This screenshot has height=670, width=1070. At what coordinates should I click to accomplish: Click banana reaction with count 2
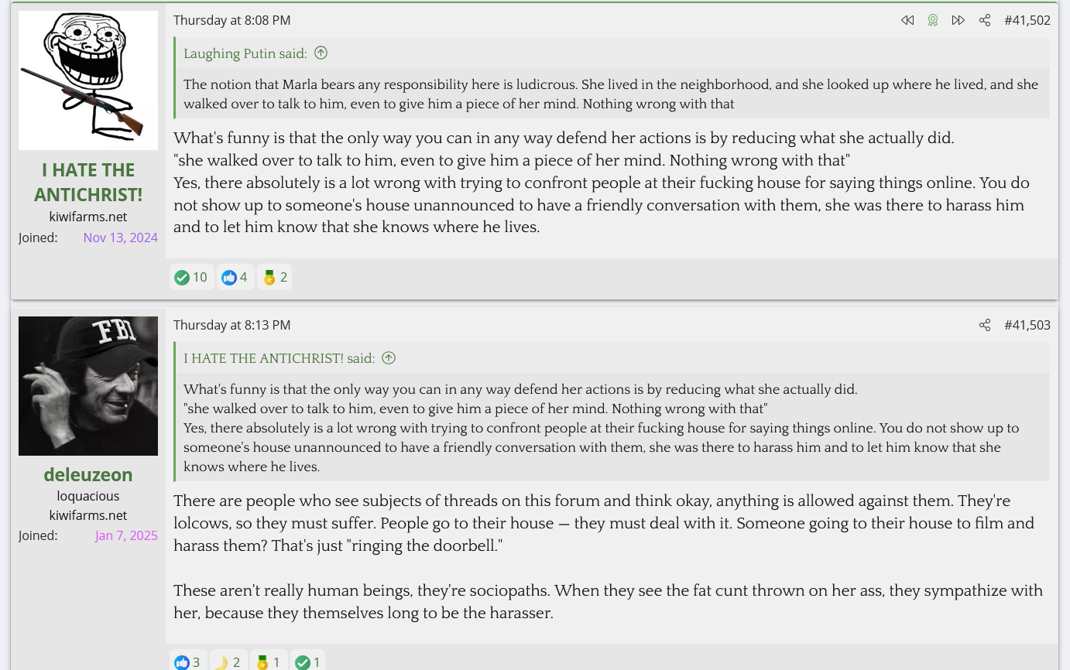(228, 661)
